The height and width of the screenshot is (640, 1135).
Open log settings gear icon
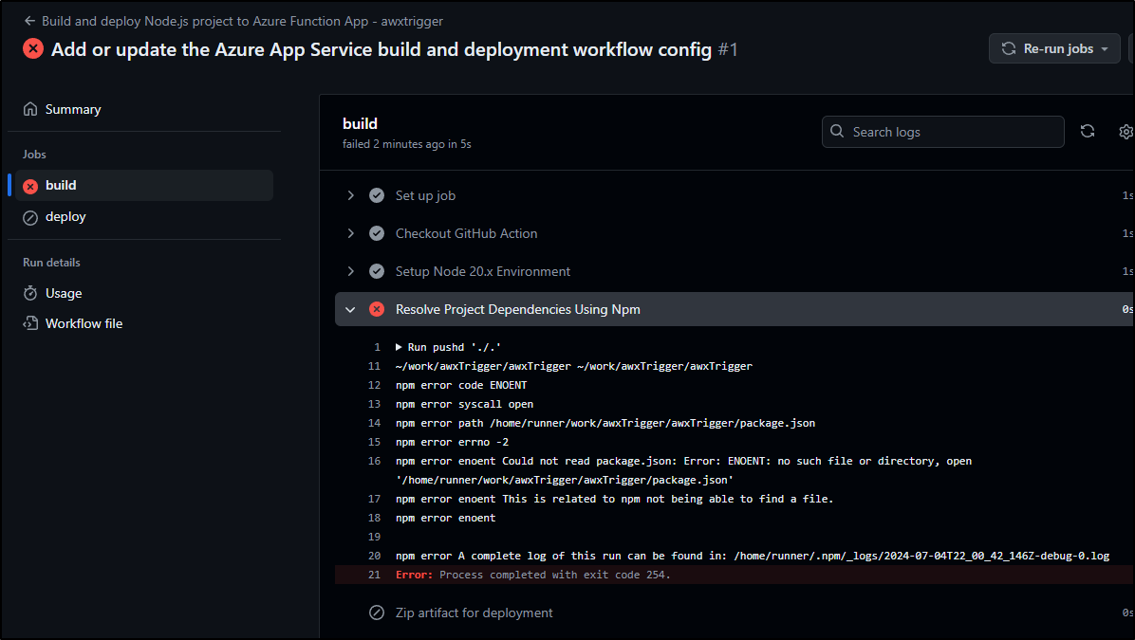[x=1126, y=132]
